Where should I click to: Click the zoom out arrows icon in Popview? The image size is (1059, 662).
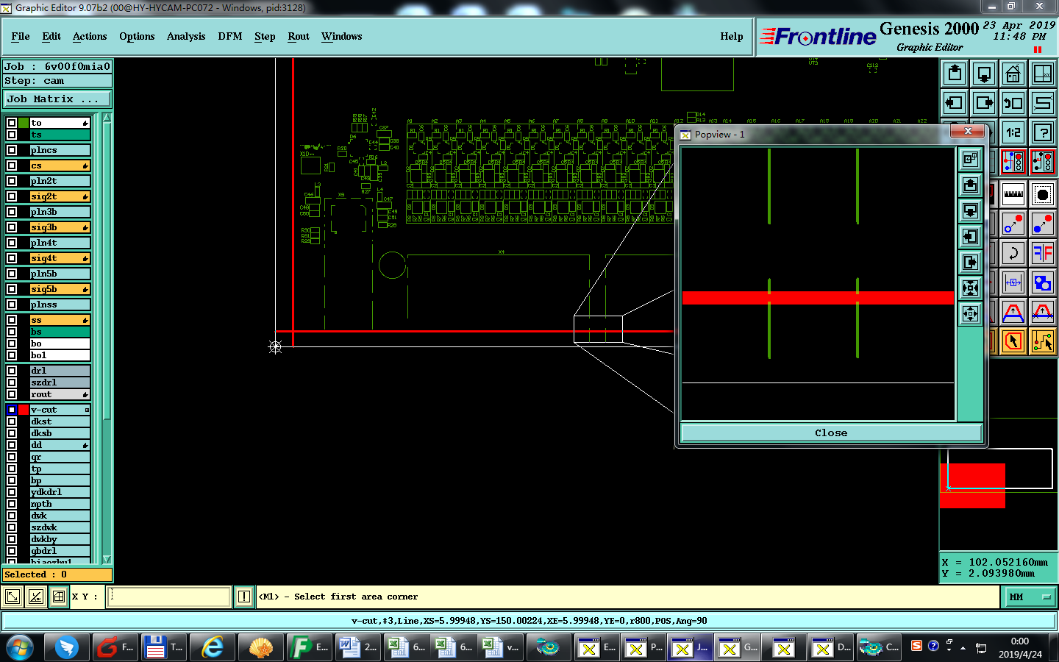[971, 313]
